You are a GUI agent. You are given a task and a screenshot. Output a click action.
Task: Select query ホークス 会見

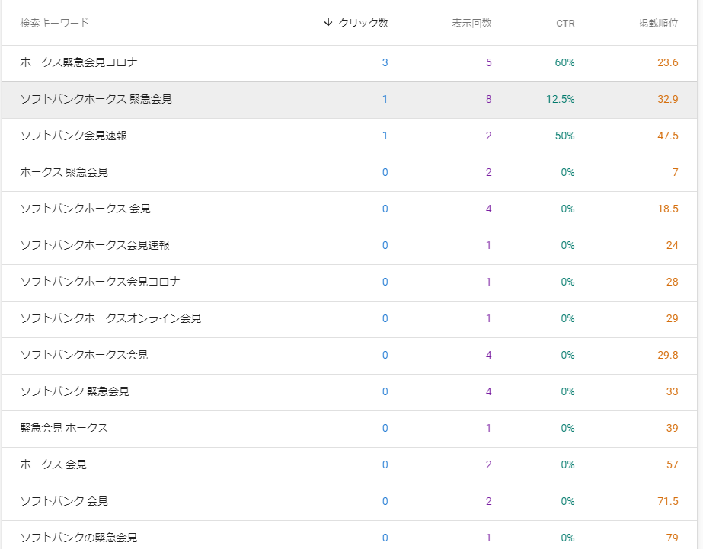[x=53, y=464]
